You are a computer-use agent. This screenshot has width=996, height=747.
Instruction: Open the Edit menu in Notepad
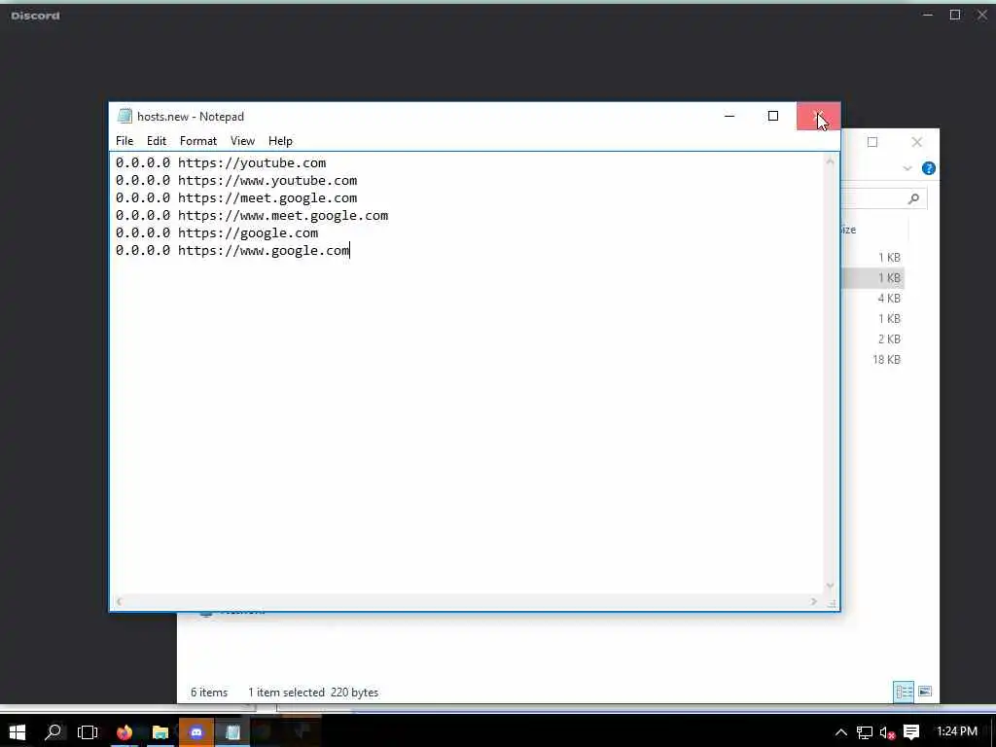(157, 141)
